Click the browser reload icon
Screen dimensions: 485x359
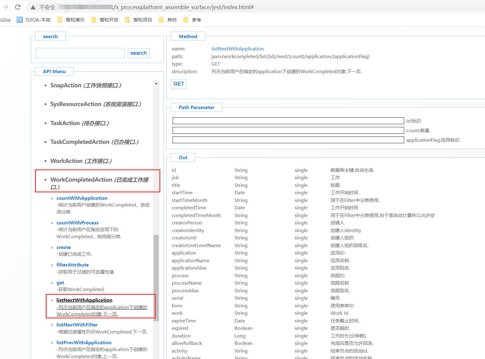[18, 7]
